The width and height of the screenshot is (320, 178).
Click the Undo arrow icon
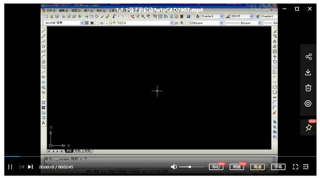point(114,16)
